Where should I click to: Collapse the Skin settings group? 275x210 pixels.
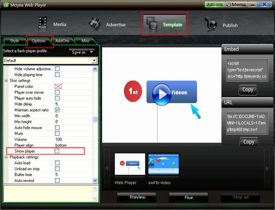(x=6, y=81)
